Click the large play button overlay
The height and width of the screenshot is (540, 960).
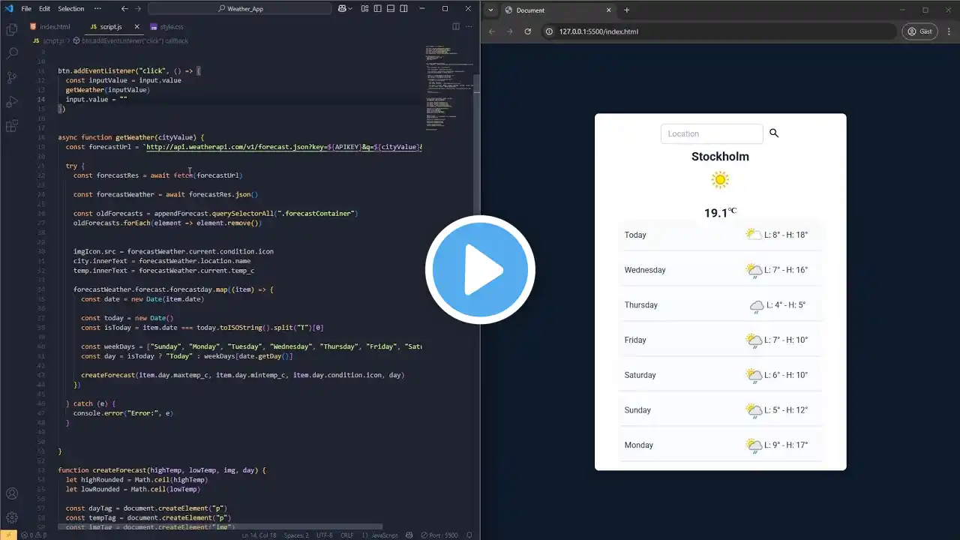(x=480, y=270)
